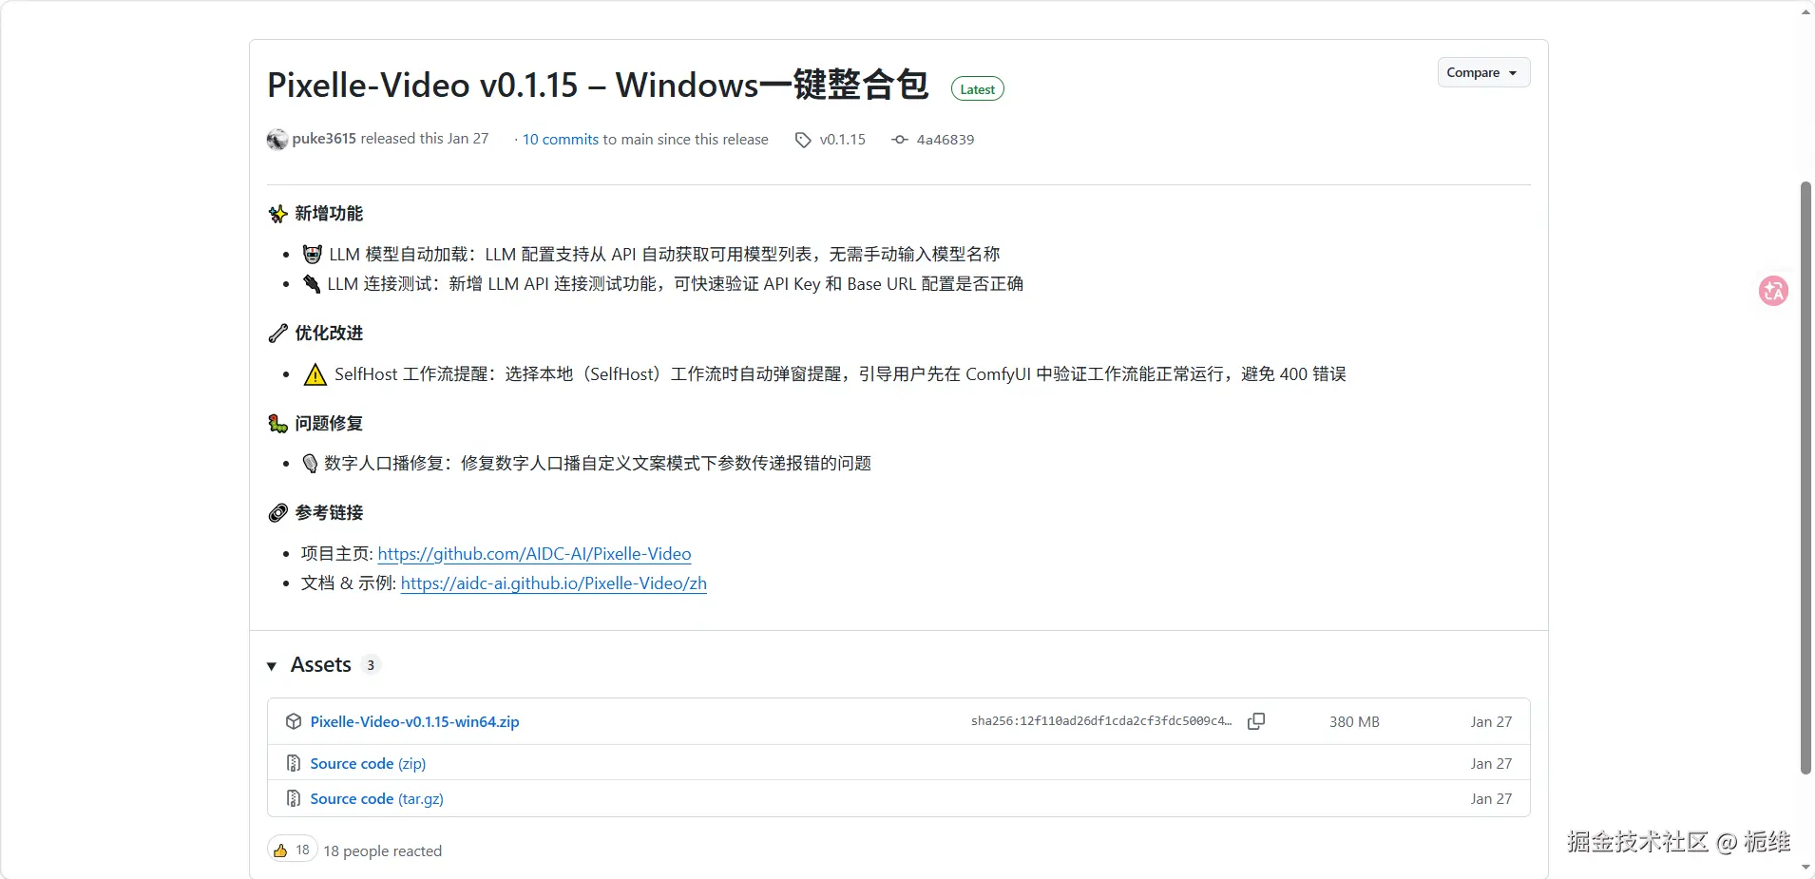This screenshot has width=1815, height=879.
Task: Click the scrollbar down arrow
Action: pos(1805,868)
